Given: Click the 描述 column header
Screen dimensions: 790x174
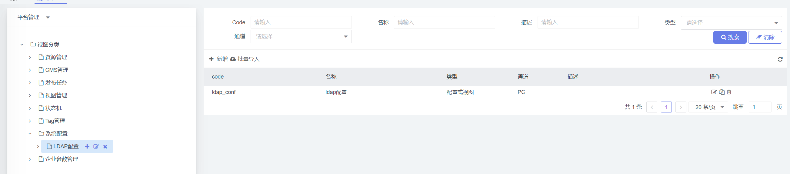Looking at the screenshot, I should (x=572, y=77).
